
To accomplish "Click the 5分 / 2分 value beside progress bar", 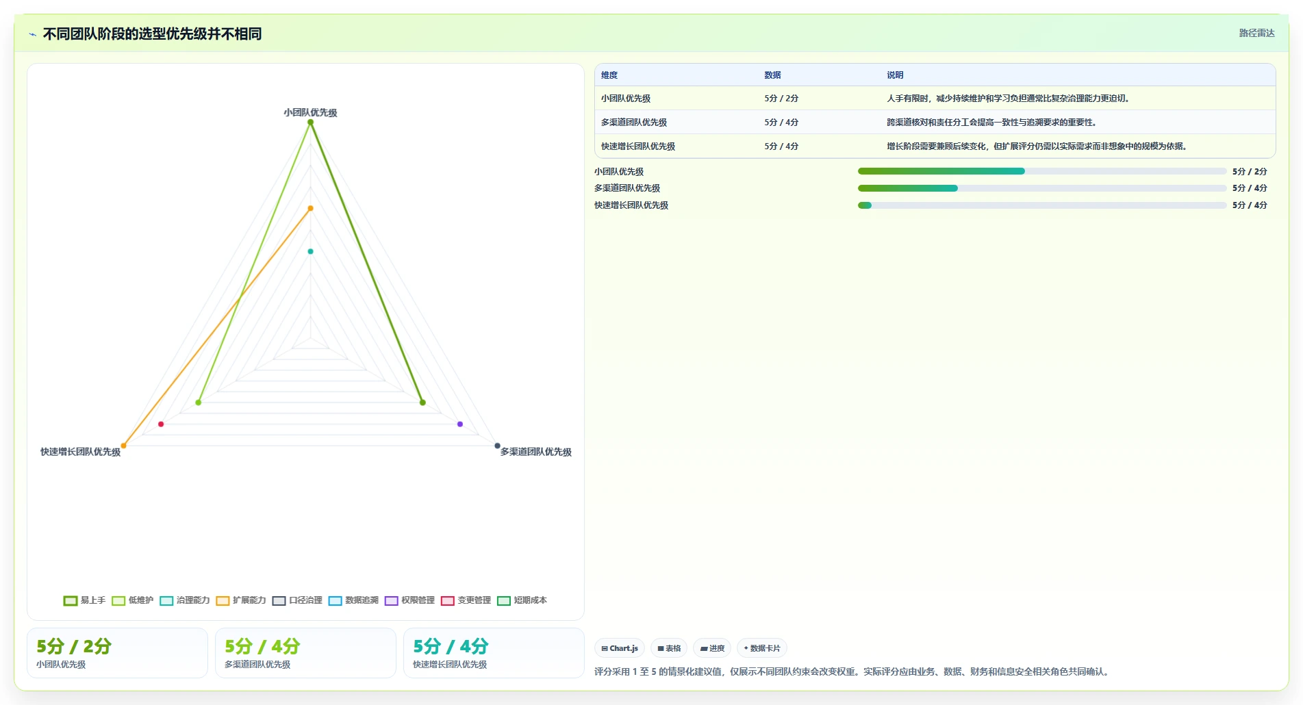I will tap(1250, 172).
